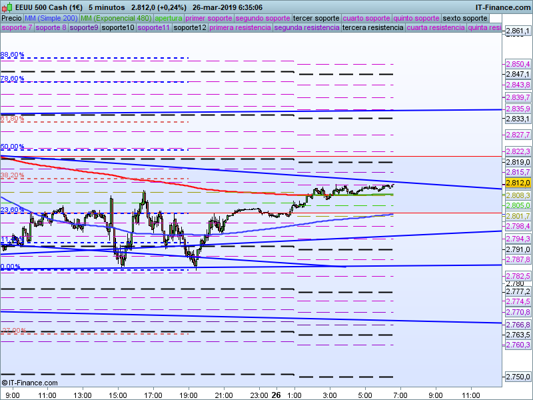Image resolution: width=533 pixels, height=400 pixels.
Task: Select the soporte10 label
Action: [118, 27]
